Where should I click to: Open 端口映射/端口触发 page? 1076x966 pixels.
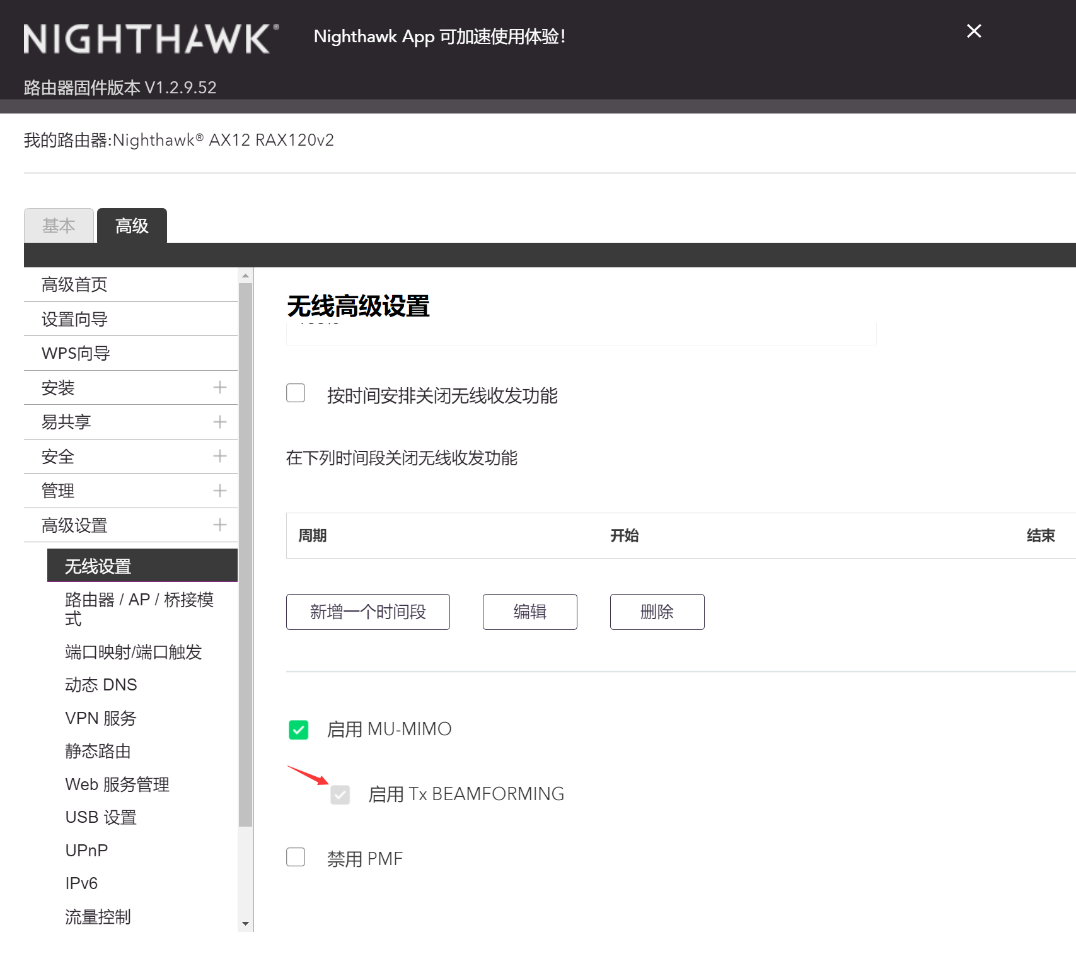(x=134, y=652)
